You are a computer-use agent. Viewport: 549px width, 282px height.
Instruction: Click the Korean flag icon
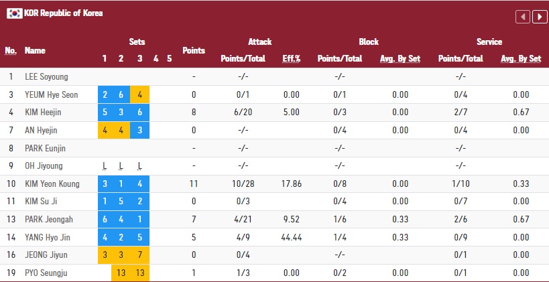point(14,13)
